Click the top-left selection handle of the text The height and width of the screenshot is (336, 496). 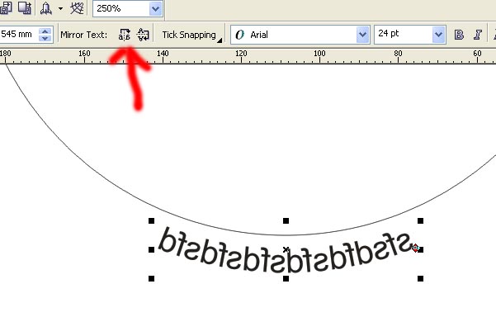click(151, 220)
